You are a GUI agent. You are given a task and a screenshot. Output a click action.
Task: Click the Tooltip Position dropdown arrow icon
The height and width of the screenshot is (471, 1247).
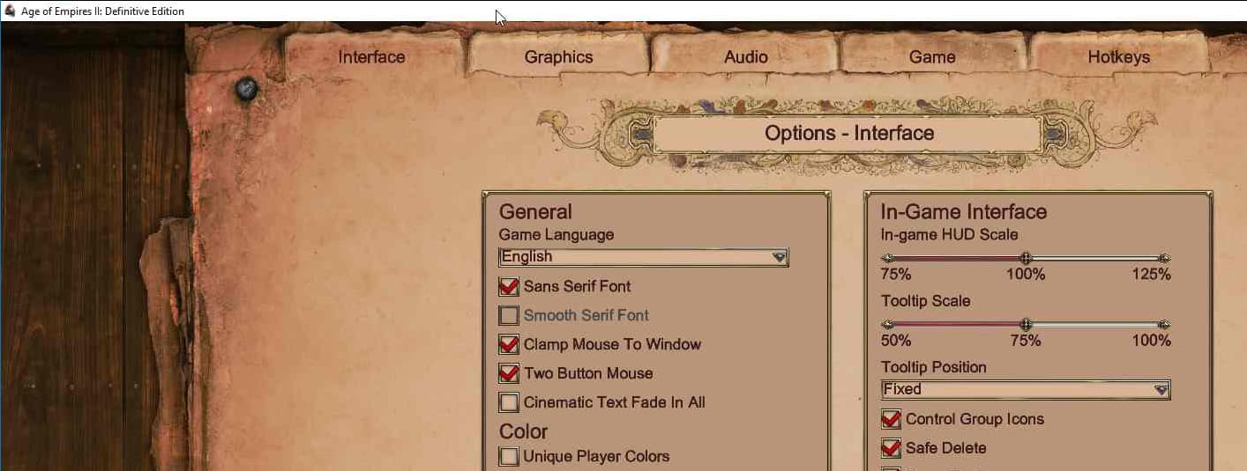(1161, 390)
